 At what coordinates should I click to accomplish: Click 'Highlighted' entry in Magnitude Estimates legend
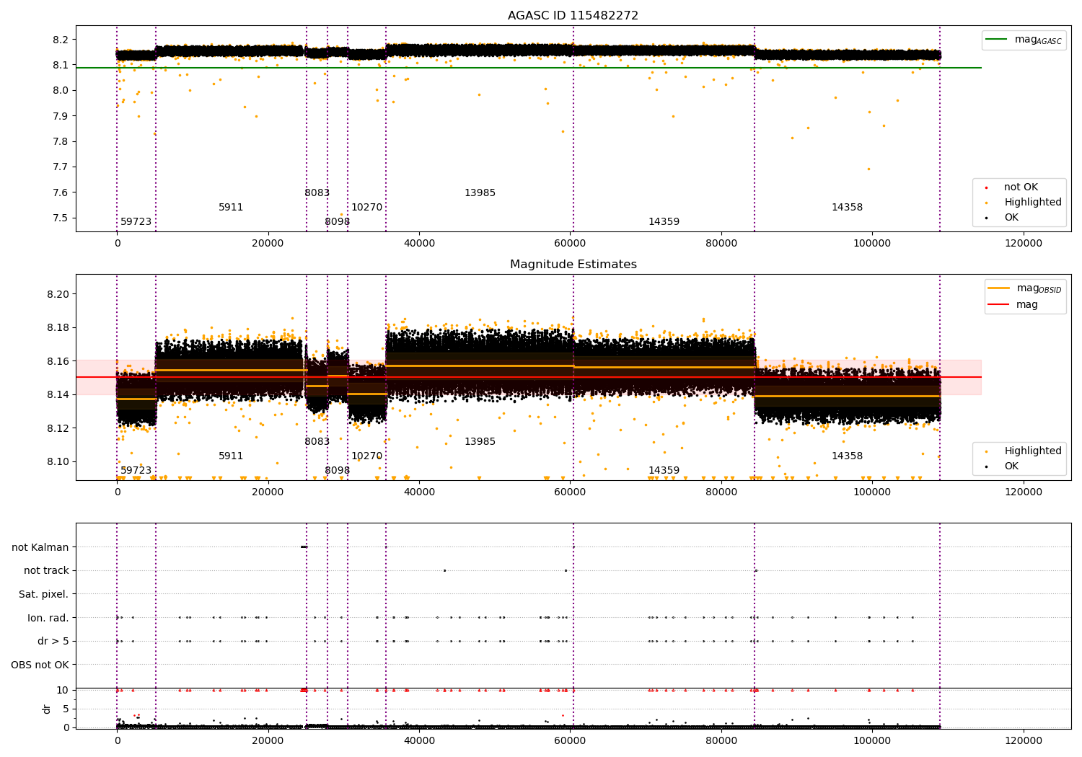point(1032,451)
